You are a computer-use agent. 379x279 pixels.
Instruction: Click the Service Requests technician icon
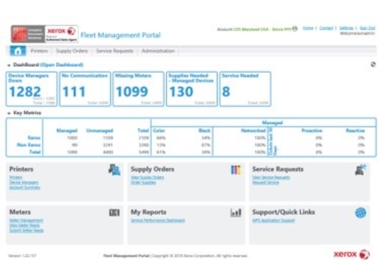[x=360, y=169]
